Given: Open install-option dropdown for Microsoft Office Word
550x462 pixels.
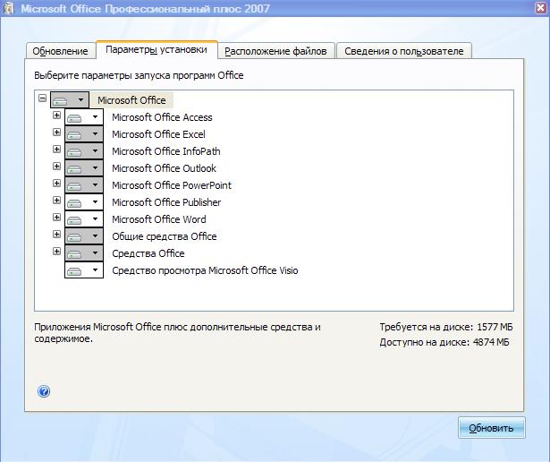Looking at the screenshot, I should click(x=84, y=219).
